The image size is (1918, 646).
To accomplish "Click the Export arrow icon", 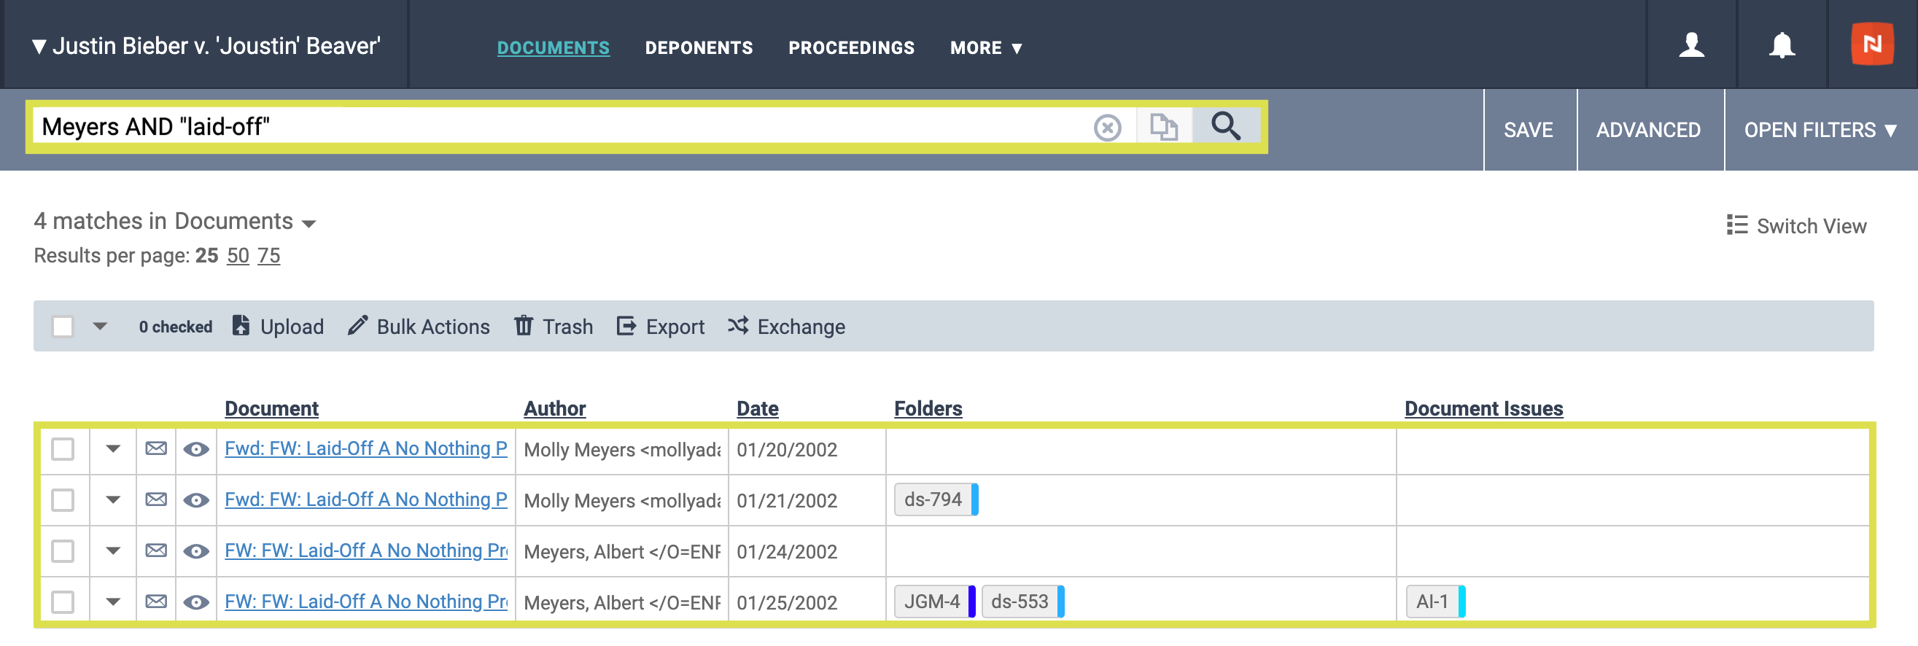I will 626,325.
